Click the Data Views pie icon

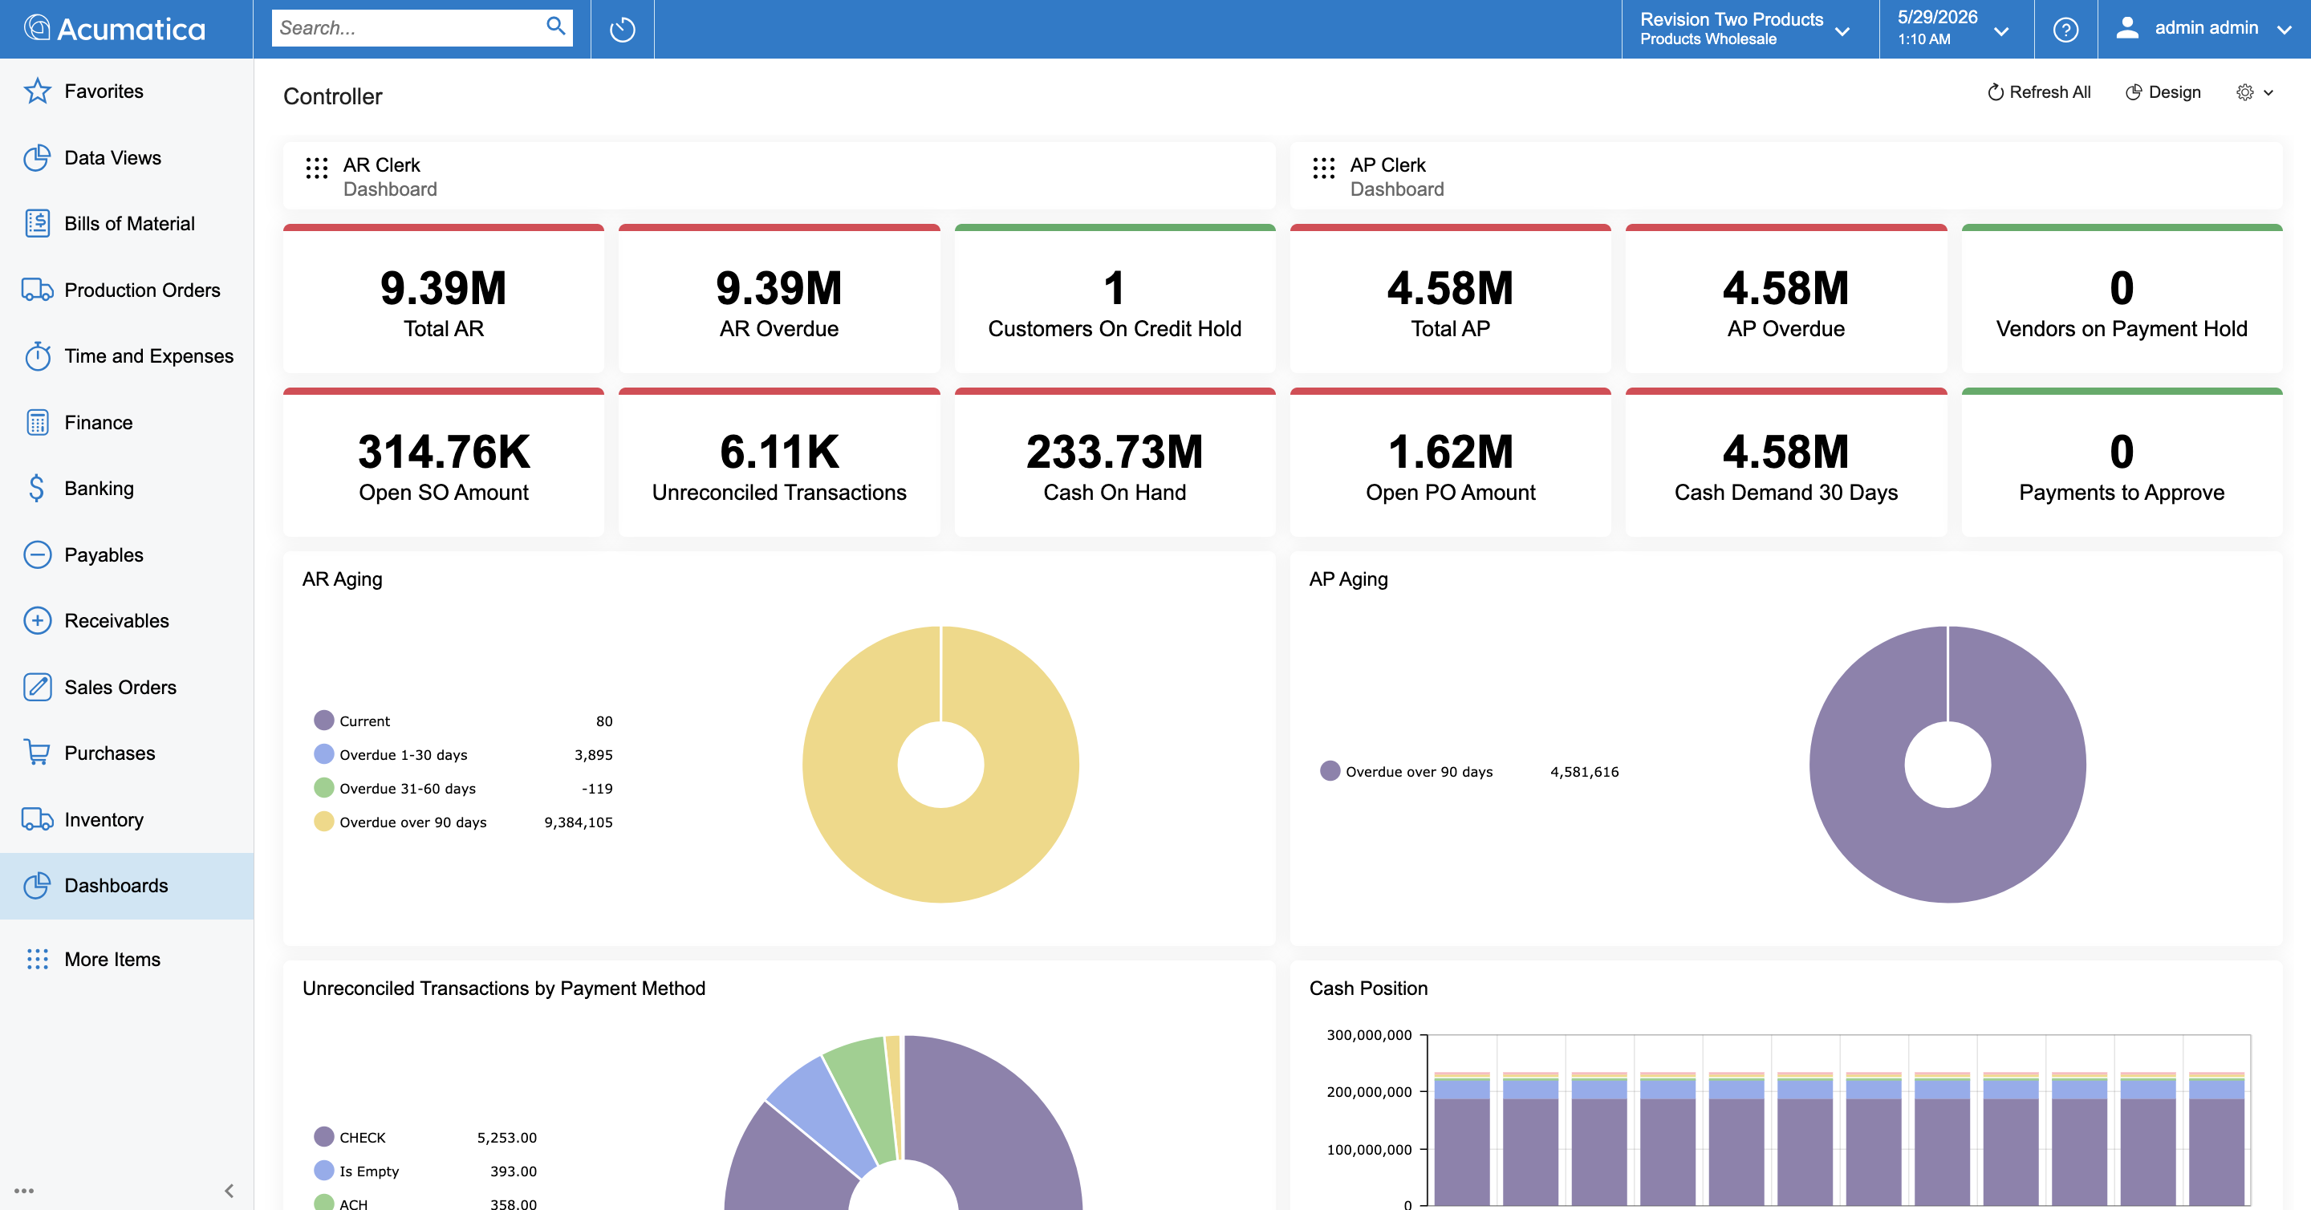(37, 157)
